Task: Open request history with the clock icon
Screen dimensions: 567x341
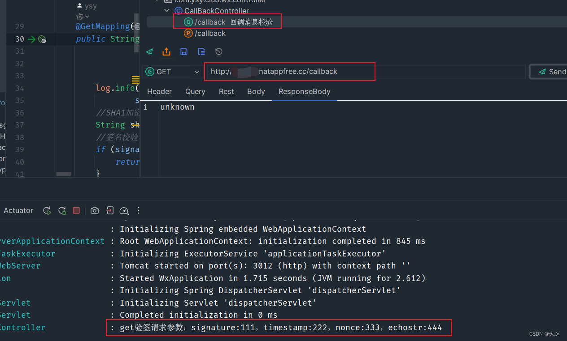Action: 218,51
